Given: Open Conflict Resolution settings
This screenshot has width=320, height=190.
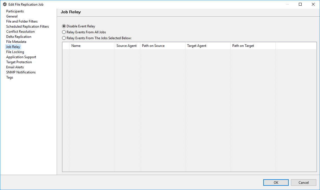Looking at the screenshot, I should click(20, 32).
